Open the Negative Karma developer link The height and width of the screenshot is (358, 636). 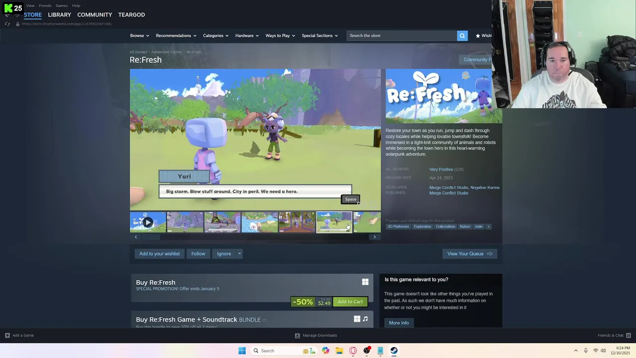485,187
